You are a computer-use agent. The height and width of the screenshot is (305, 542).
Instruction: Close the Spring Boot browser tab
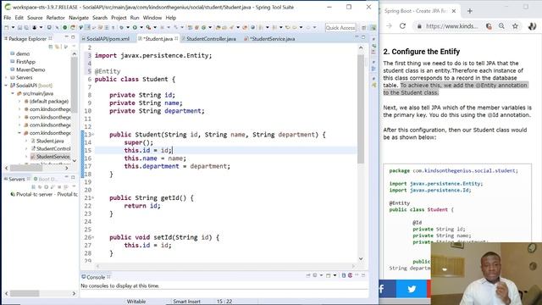454,11
